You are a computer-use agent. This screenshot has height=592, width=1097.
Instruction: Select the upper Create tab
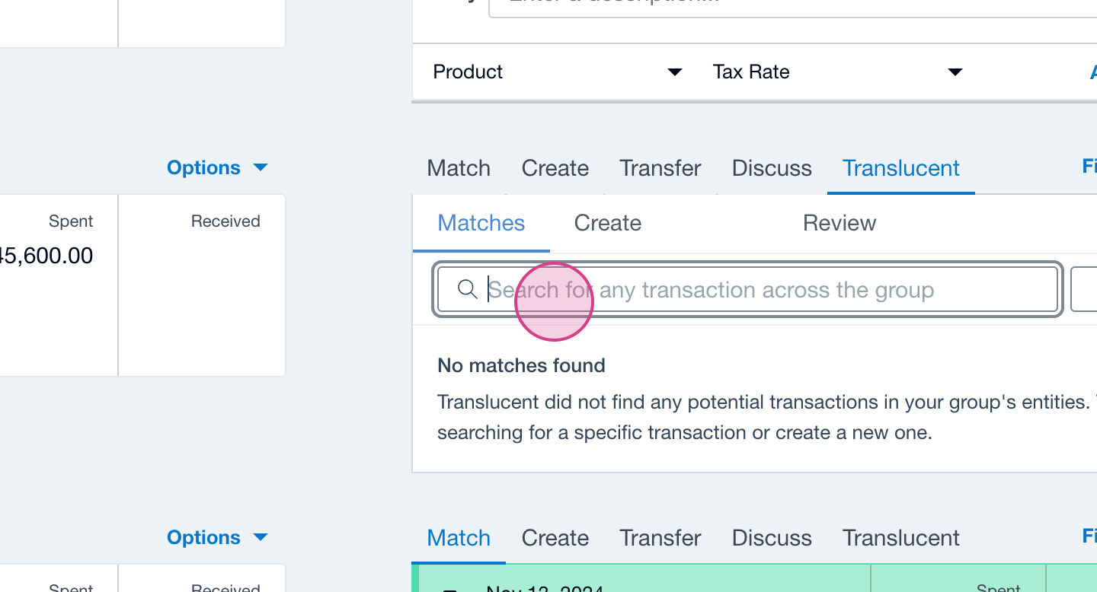[x=555, y=168]
